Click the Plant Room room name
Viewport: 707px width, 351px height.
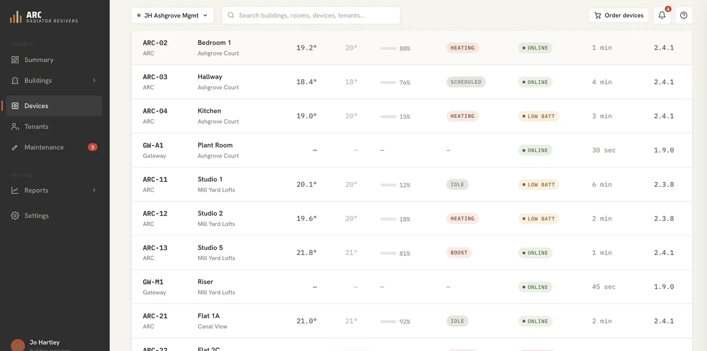[215, 145]
